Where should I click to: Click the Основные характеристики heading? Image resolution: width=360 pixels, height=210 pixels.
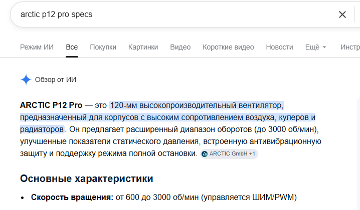87,178
